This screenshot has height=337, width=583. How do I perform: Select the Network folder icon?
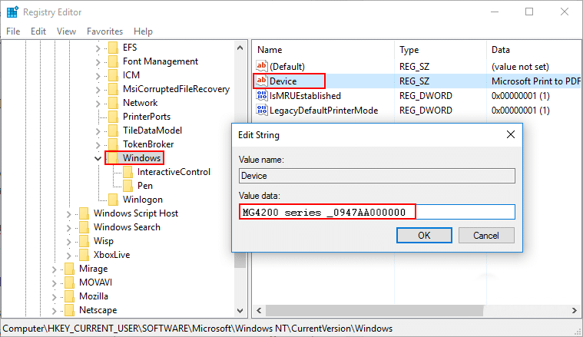point(114,103)
